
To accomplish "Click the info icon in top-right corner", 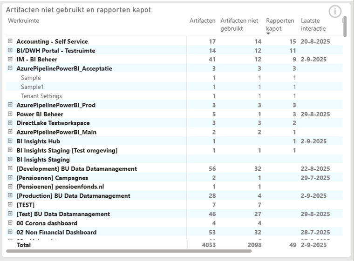I will click(x=335, y=12).
